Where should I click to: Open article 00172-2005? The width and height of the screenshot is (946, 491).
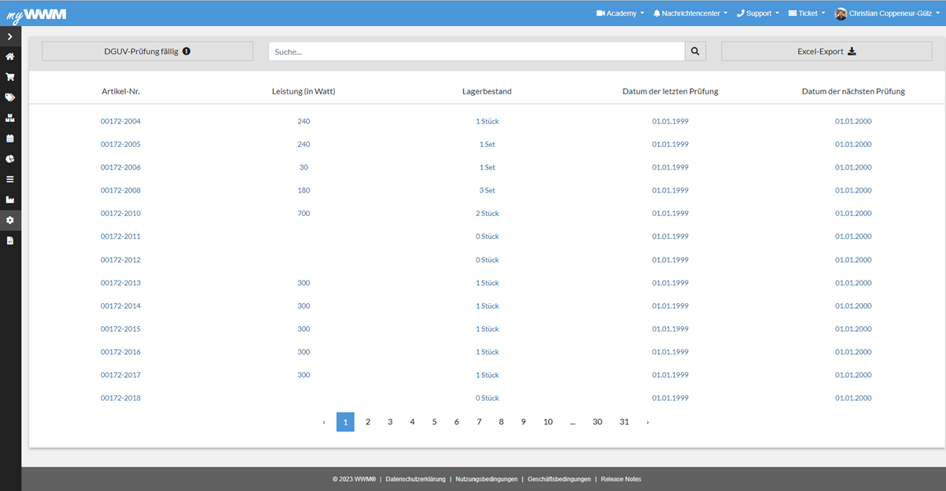[x=120, y=145]
